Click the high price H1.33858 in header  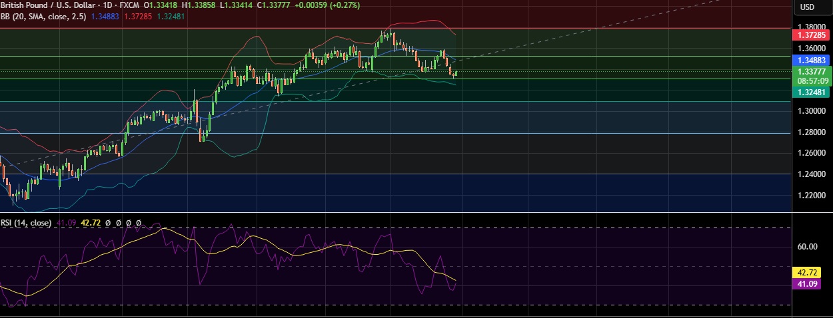[x=200, y=5]
